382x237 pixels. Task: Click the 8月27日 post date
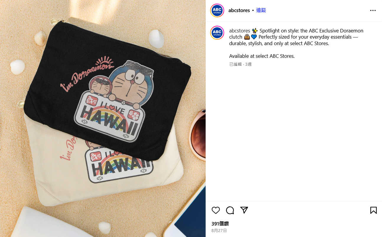point(219,231)
